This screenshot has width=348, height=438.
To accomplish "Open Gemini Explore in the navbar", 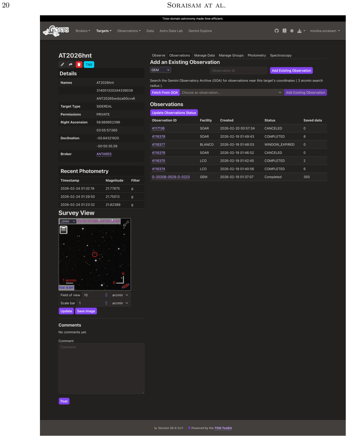I will [x=200, y=31].
